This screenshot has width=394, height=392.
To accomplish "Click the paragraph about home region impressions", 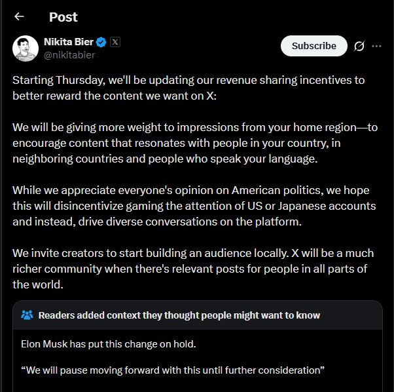I will (x=195, y=142).
